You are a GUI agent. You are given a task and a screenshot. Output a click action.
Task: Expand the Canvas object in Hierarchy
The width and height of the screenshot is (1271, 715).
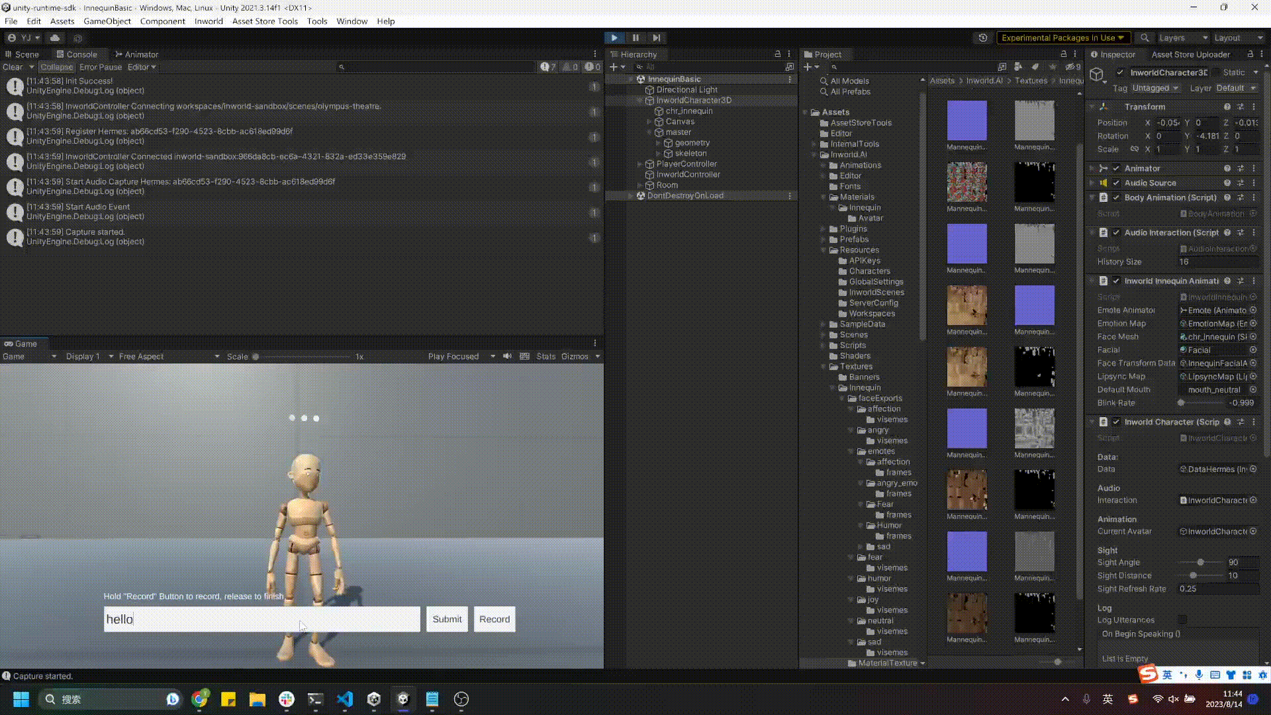(x=649, y=122)
